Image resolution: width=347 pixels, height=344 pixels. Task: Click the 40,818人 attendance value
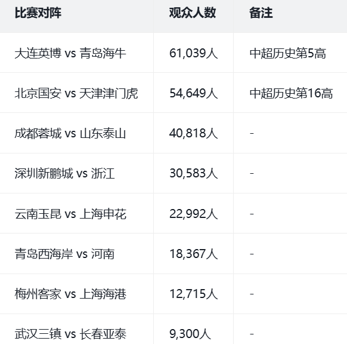click(193, 133)
